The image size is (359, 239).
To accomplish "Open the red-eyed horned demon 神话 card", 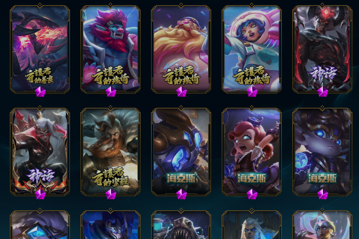I will 322,49.
